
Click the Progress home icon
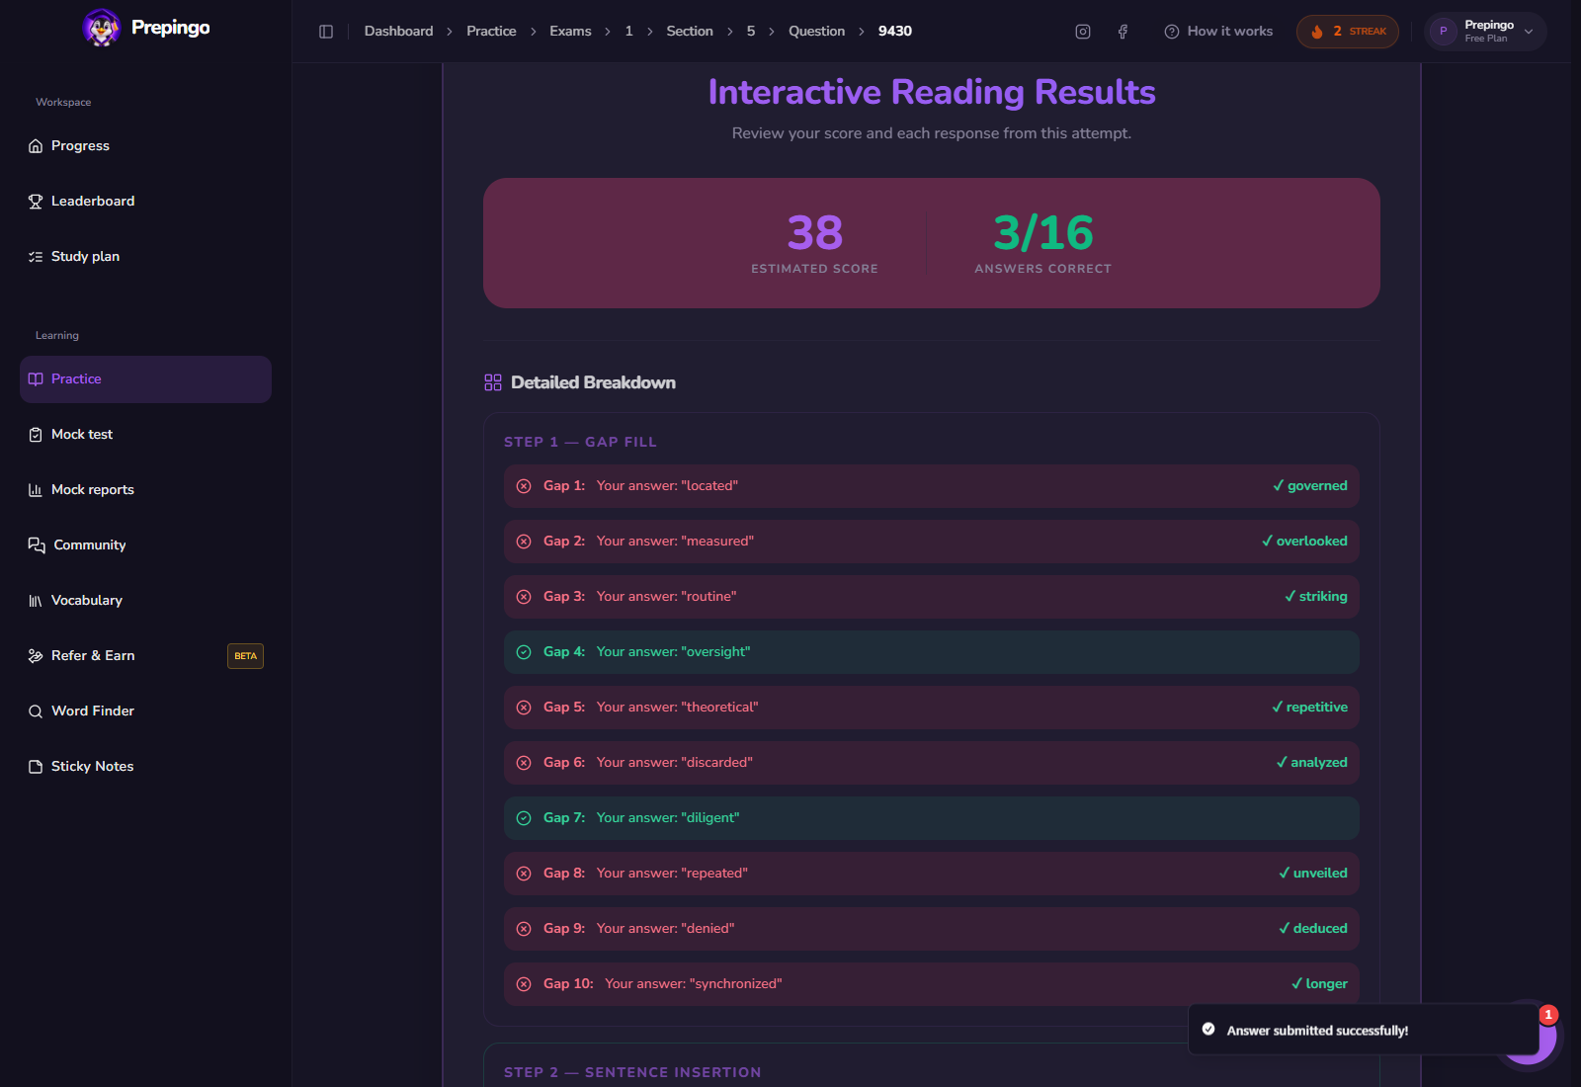36,146
